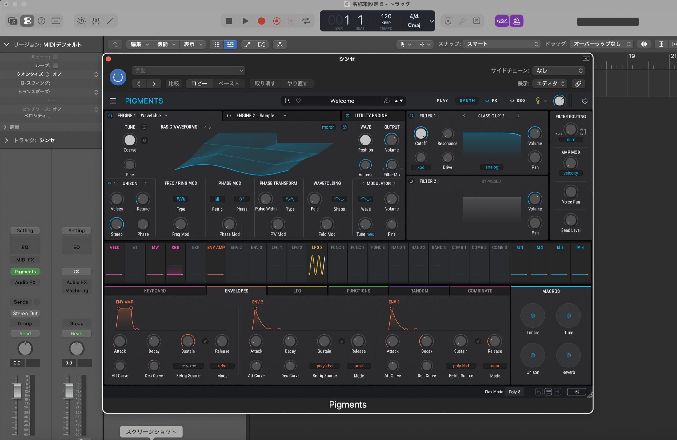The width and height of the screenshot is (677, 440).
Task: Open the Drag overlap mode dropdown
Action: (601, 44)
